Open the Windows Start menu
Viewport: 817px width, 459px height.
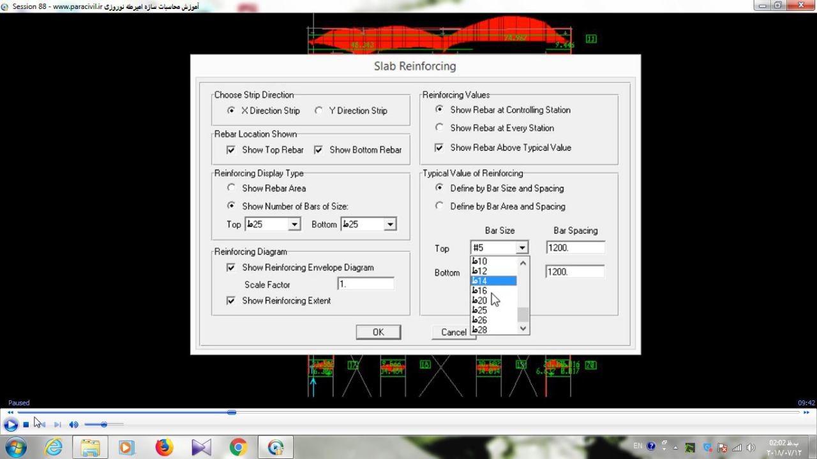click(15, 447)
